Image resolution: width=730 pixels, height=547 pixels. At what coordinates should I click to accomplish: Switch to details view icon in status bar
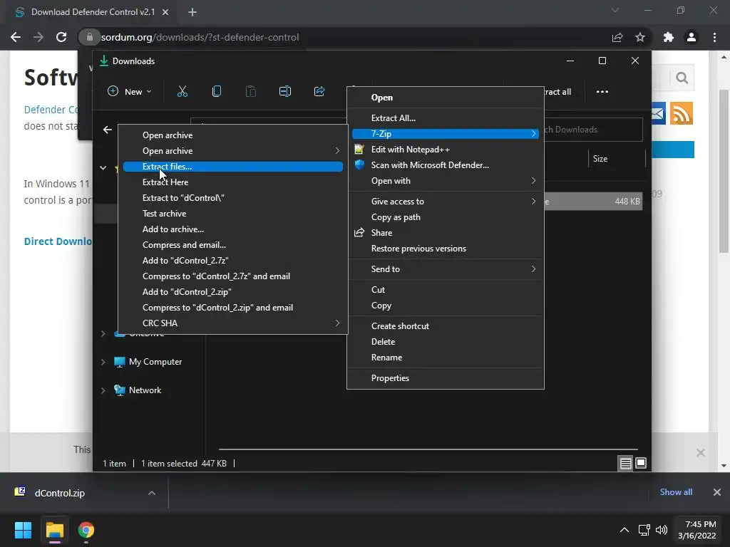pyautogui.click(x=625, y=463)
